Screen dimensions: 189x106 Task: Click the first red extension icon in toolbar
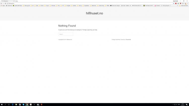click(176, 4)
